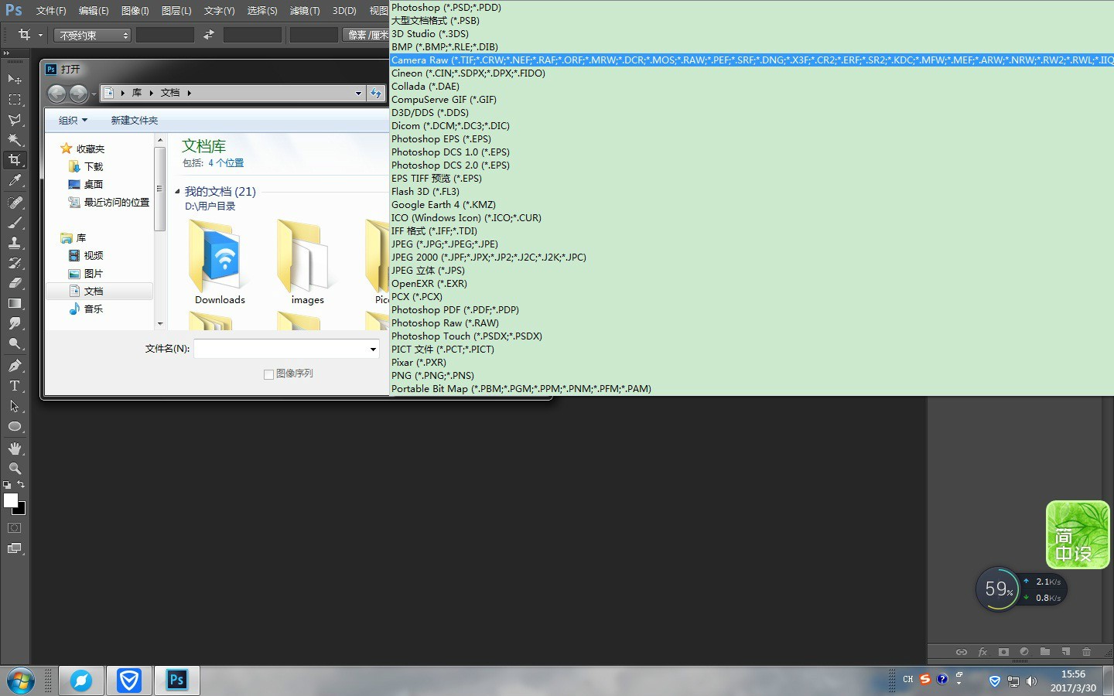Select the Polygonal Lasso tool
This screenshot has width=1114, height=696.
point(15,120)
